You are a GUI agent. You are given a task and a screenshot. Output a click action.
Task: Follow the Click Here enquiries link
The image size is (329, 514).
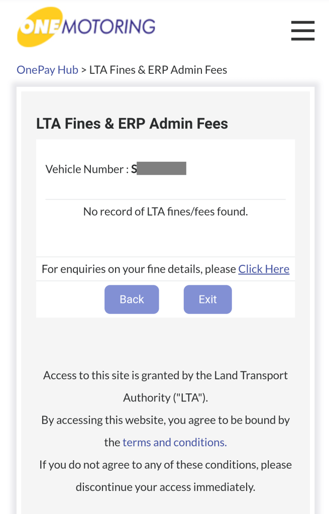click(x=264, y=269)
